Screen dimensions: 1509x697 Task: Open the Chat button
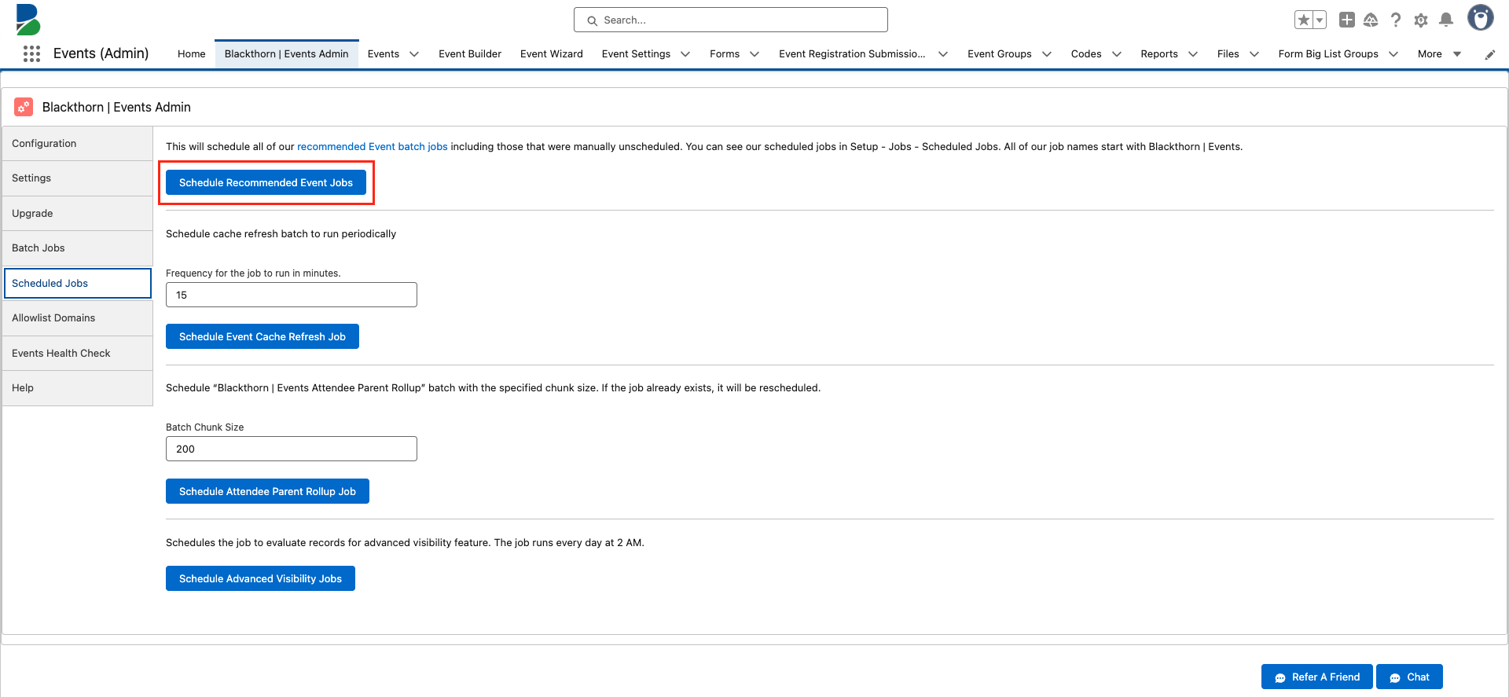[1409, 677]
